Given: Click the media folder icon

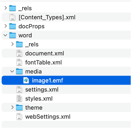Looking at the screenshot, I should (19, 71).
